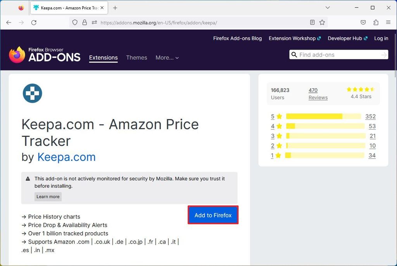Open Reader View from the address bar
397x266 pixels.
[312, 22]
